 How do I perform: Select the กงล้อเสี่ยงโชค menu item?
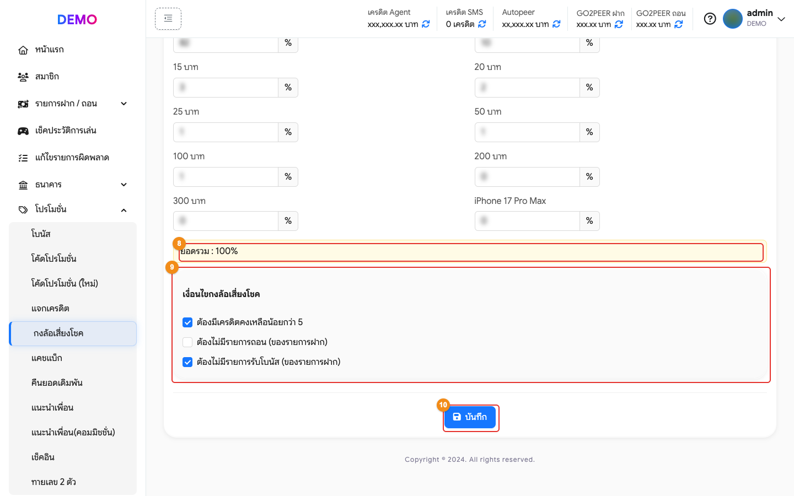tap(73, 333)
